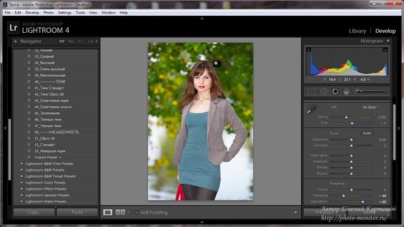Collapse the Navigator panel triangle
This screenshot has width=404, height=227.
click(16, 41)
